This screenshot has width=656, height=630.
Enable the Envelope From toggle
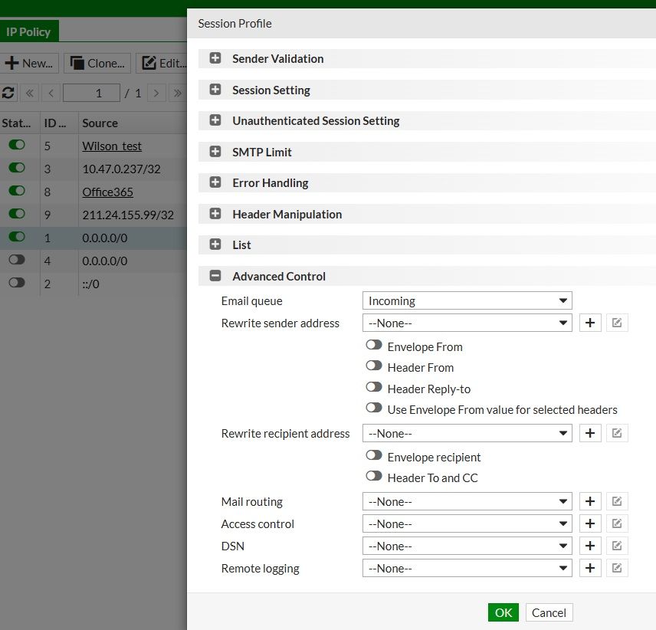374,346
